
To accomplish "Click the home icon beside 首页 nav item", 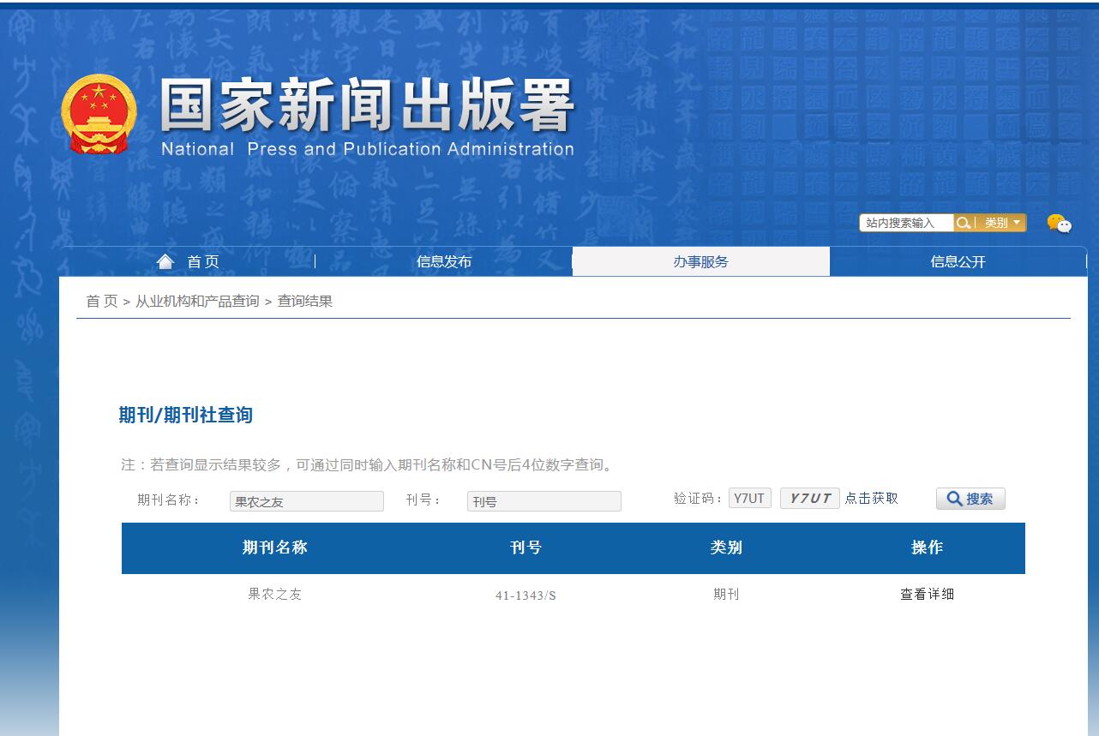I will 165,260.
